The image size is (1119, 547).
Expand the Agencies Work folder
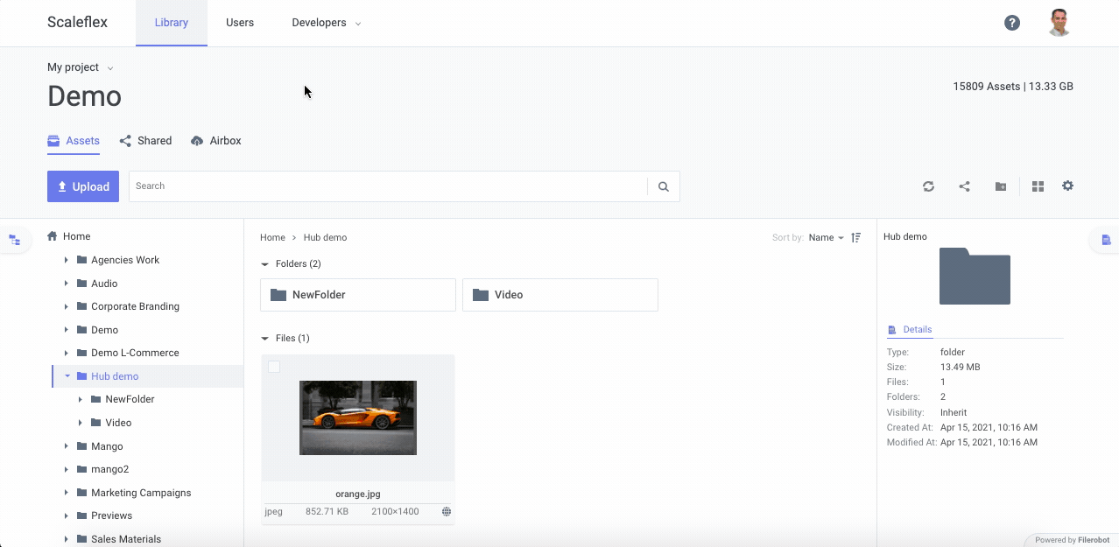[x=67, y=260]
